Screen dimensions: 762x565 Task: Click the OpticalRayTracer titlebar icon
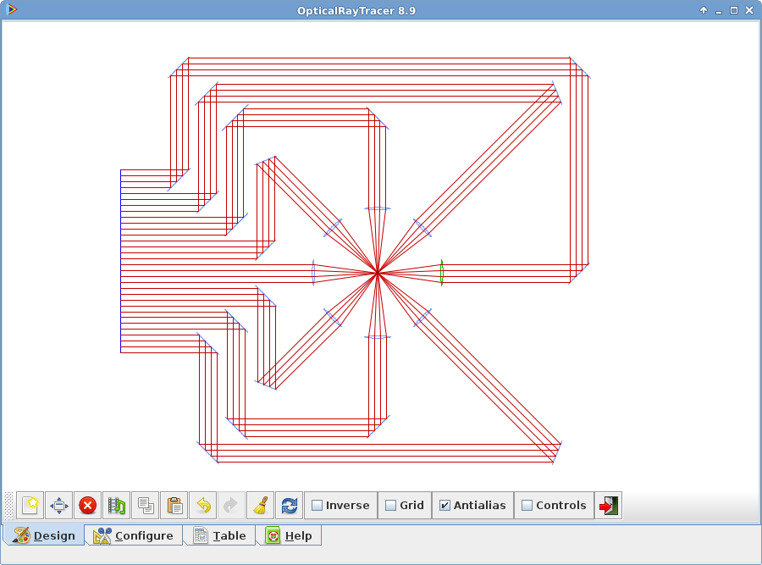point(11,10)
